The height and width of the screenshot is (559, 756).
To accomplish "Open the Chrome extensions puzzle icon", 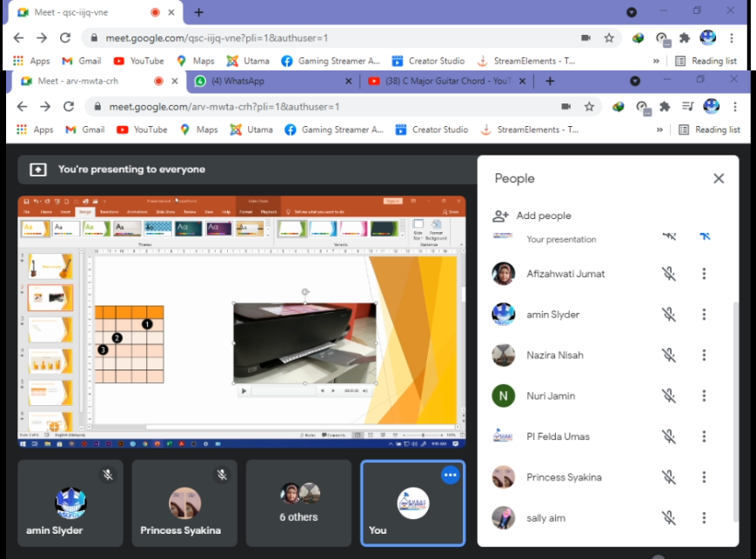I will [x=665, y=107].
